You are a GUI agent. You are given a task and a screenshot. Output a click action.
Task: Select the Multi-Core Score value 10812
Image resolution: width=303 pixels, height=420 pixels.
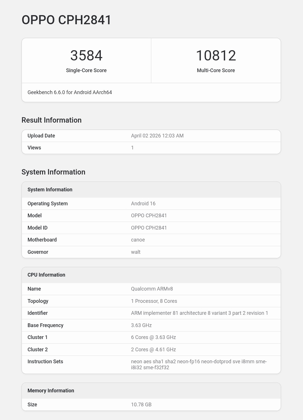coord(216,56)
